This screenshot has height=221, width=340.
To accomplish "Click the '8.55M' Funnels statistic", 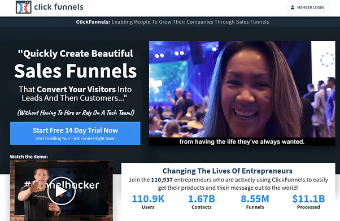I will (x=255, y=198).
